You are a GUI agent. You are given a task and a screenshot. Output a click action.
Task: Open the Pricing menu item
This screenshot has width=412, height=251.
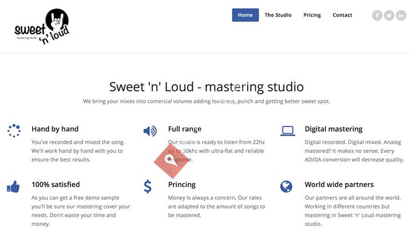click(312, 15)
